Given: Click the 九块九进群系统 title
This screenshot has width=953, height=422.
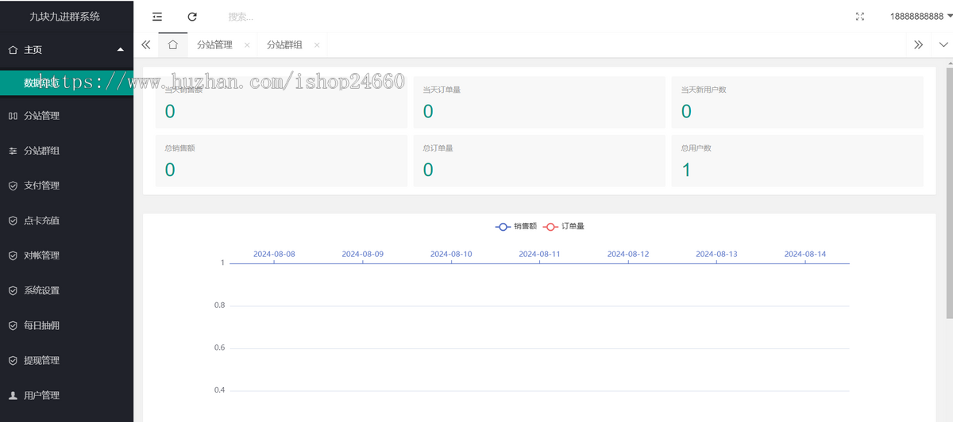Looking at the screenshot, I should [65, 17].
